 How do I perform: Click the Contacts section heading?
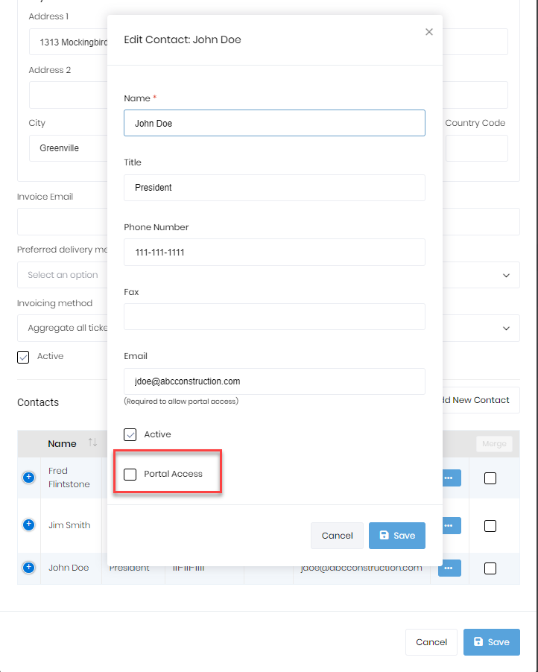pos(38,402)
